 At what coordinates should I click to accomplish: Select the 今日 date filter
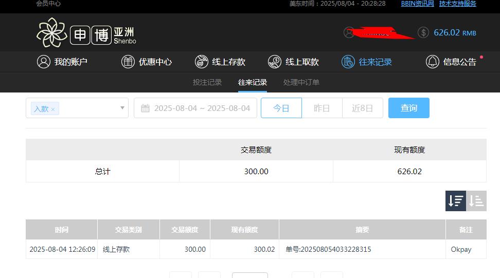(x=281, y=108)
